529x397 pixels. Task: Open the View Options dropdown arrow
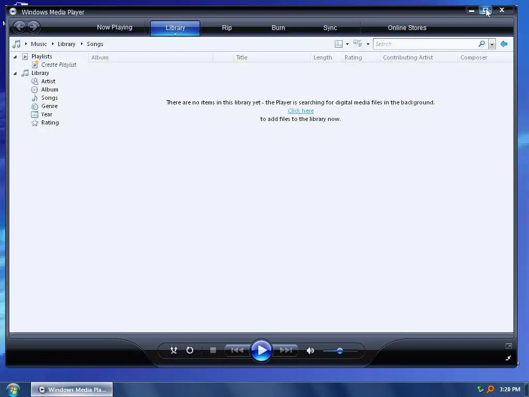[x=368, y=44]
